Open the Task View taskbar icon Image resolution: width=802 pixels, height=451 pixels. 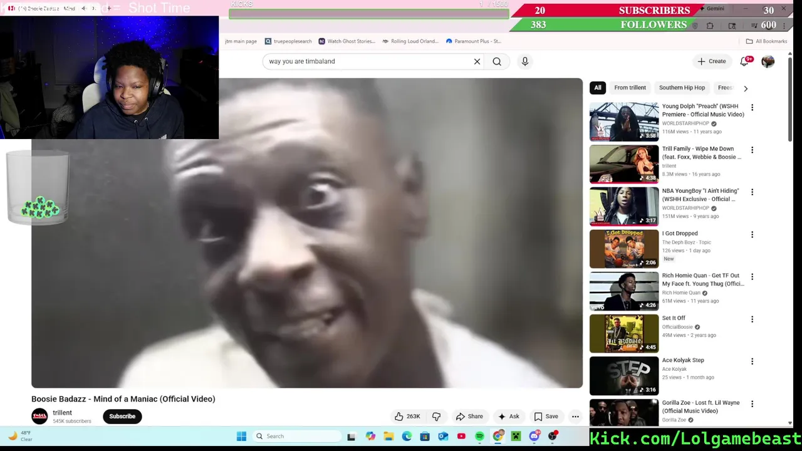[x=351, y=436]
